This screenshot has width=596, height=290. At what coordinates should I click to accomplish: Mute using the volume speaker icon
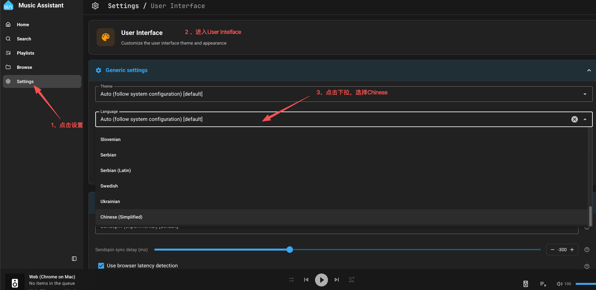[x=559, y=284]
